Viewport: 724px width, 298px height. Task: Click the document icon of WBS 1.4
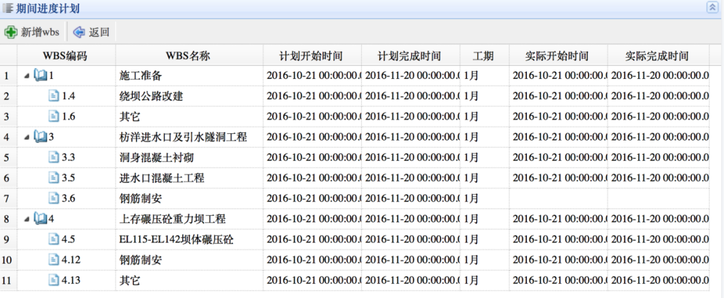tap(54, 96)
